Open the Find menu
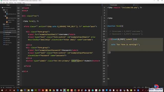The image size is (164, 92). click(15, 3)
